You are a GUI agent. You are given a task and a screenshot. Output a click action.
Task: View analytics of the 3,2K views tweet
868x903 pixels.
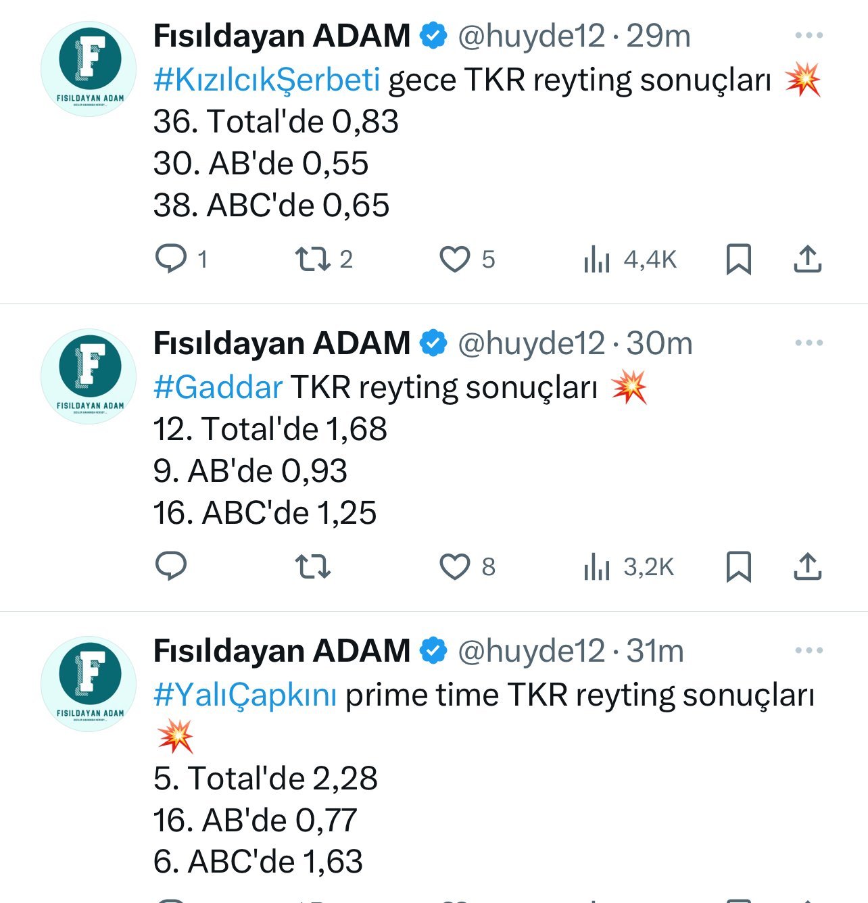[x=597, y=567]
